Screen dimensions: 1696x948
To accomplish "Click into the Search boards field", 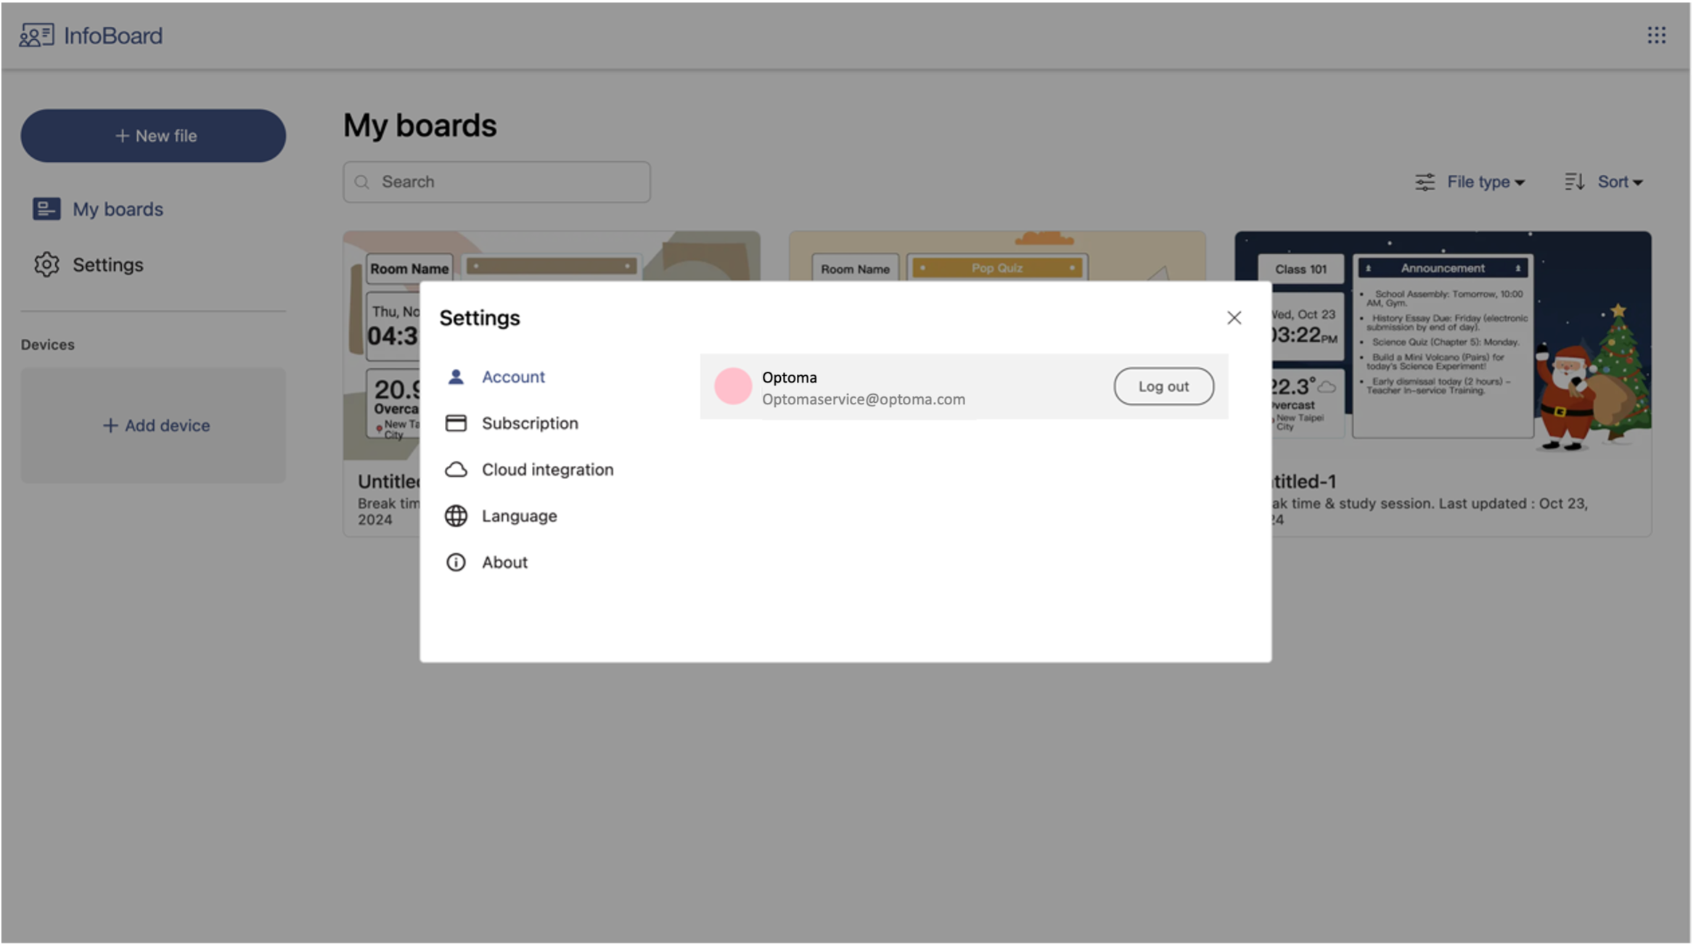I will (498, 182).
